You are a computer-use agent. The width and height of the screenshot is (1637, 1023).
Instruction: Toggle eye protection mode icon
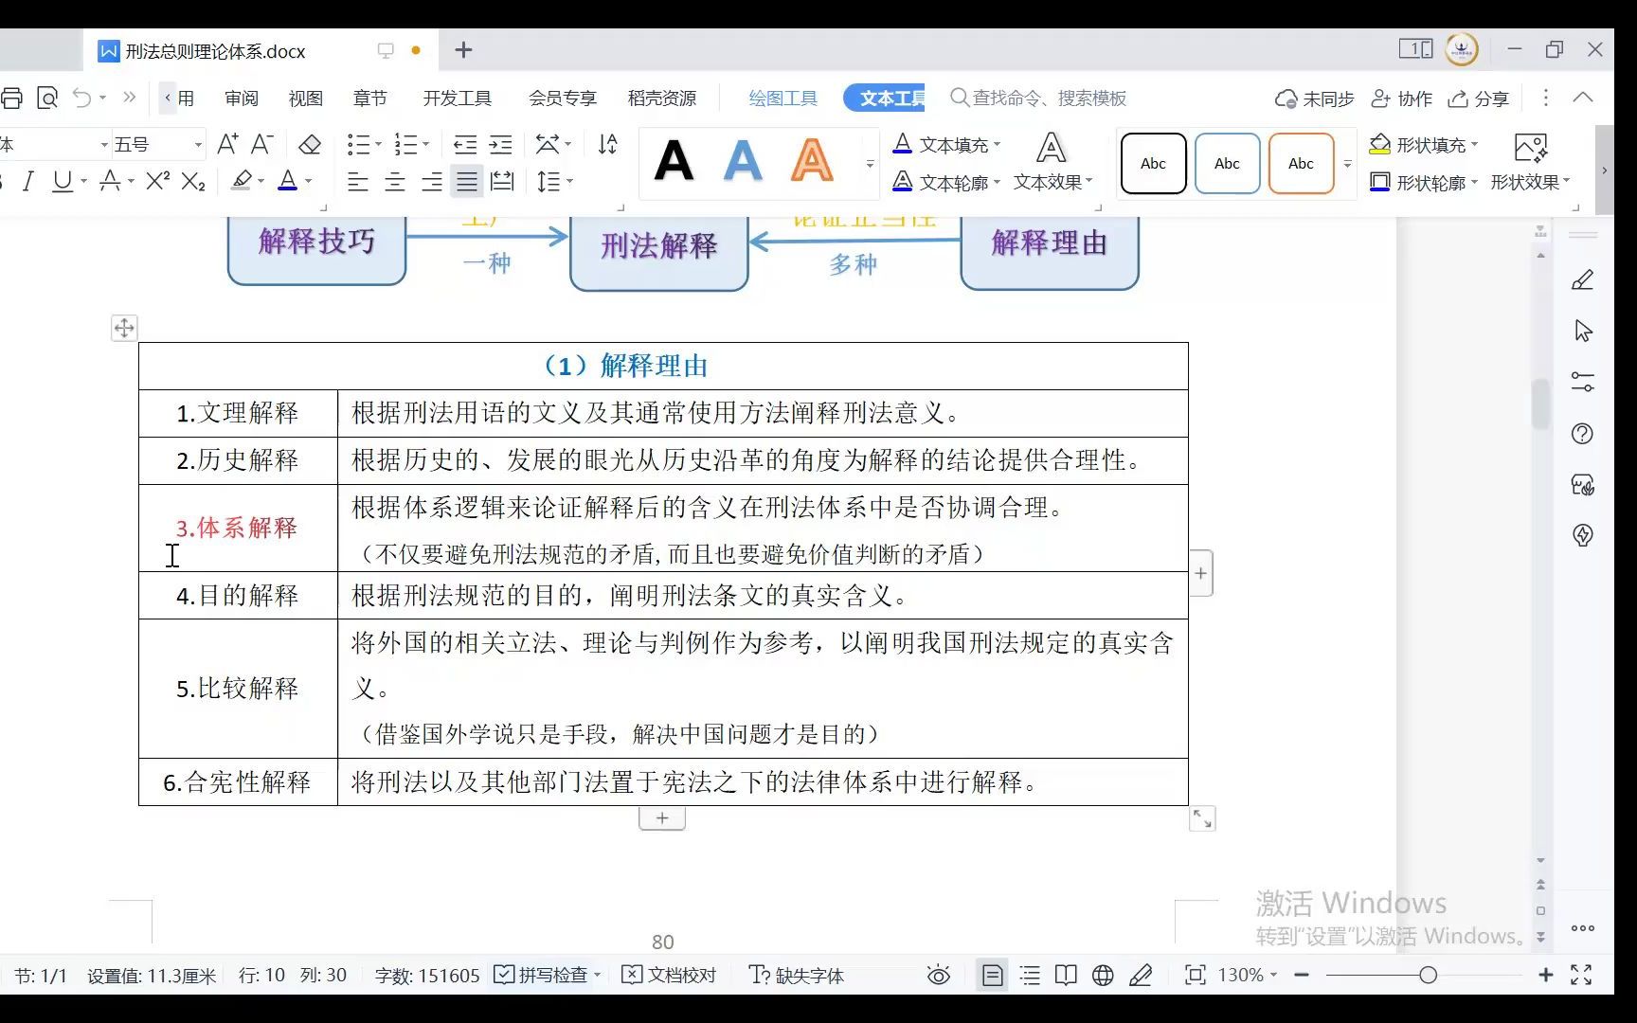(x=938, y=975)
